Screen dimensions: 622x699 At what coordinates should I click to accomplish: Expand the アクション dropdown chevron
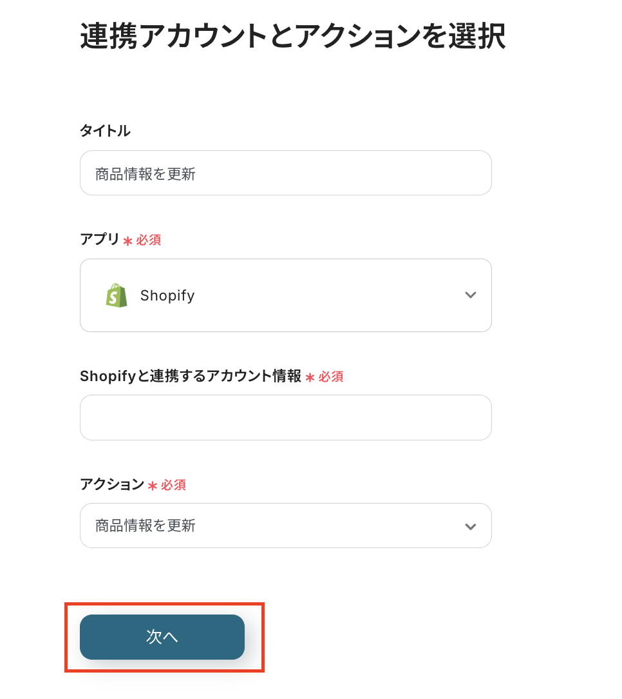coord(471,526)
